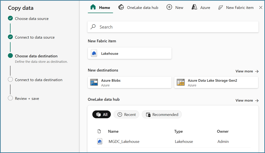
Task: Click the New Fabric item tab icon
Action: [221, 8]
